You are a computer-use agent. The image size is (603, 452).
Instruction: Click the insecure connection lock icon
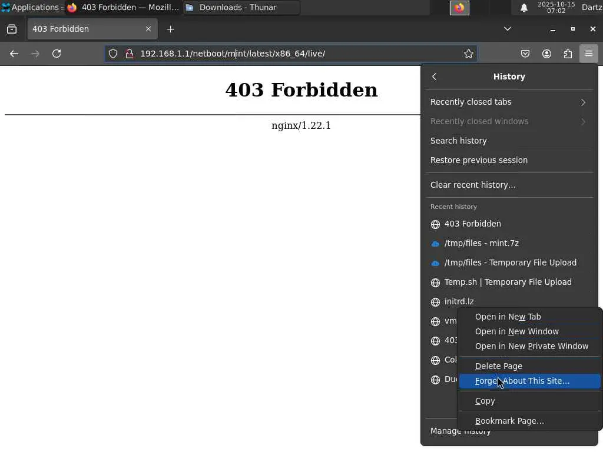(130, 54)
